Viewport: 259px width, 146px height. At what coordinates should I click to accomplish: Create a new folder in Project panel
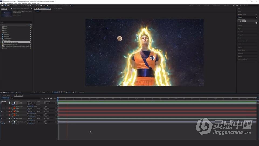click(4, 92)
